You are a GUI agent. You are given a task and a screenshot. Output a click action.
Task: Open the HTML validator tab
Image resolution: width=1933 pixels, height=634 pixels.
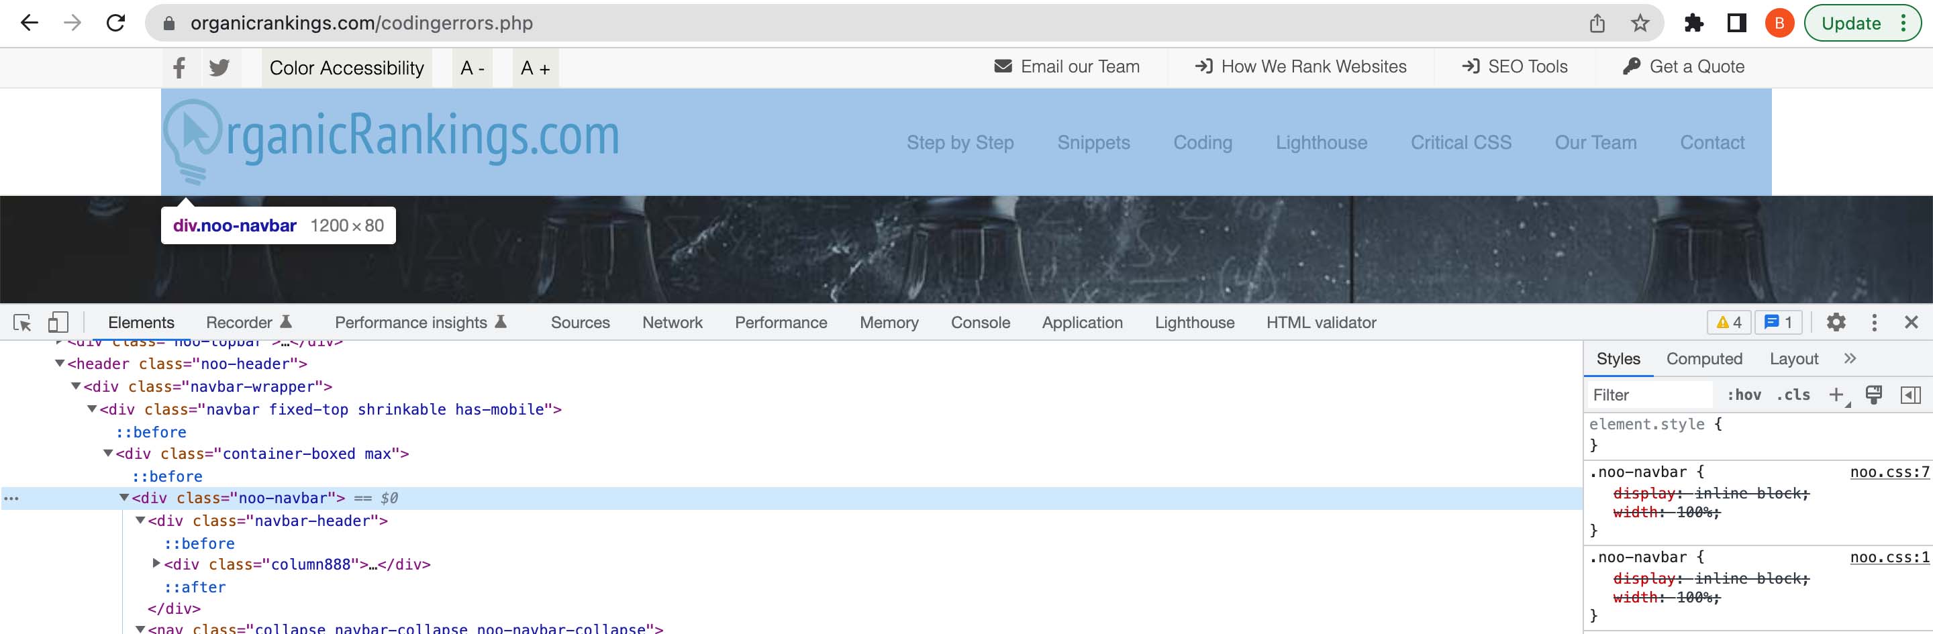coord(1322,323)
